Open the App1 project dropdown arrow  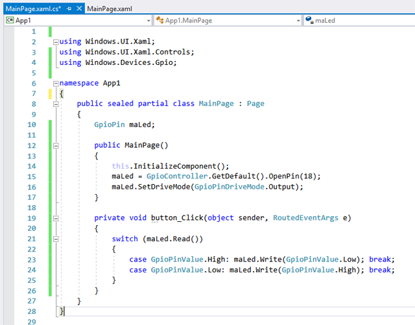pyautogui.click(x=148, y=20)
